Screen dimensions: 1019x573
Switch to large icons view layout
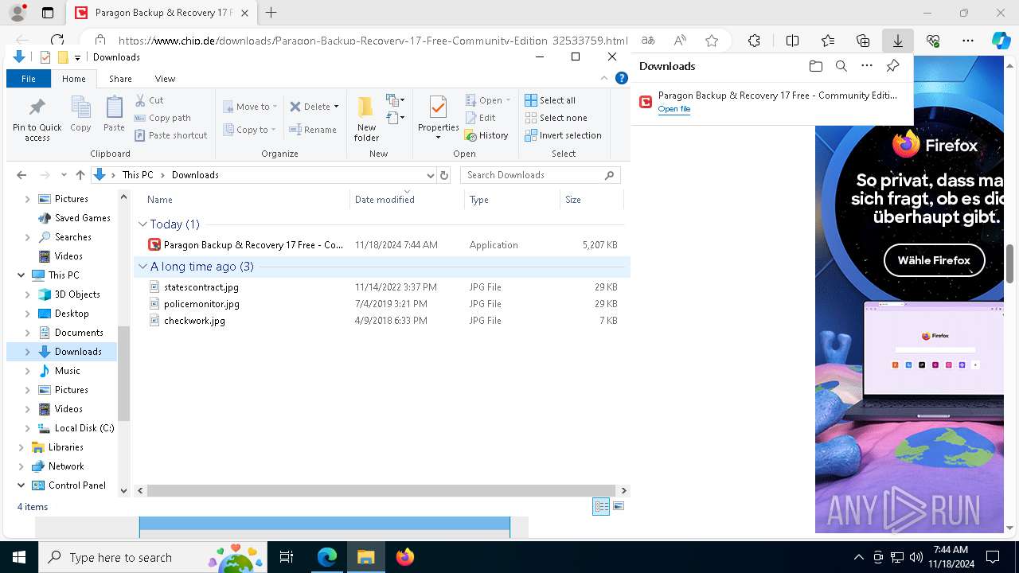pyautogui.click(x=619, y=507)
